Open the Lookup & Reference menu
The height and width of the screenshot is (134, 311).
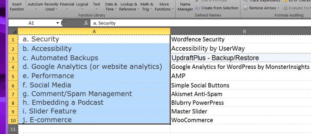click(128, 7)
